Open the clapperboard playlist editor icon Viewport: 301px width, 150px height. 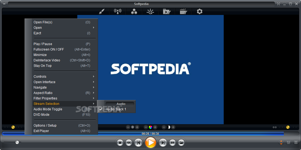click(x=183, y=12)
